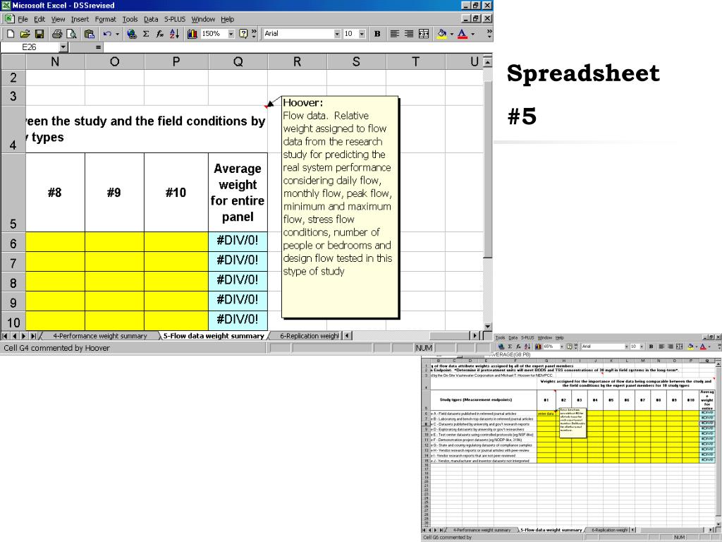Click into the formula bar
The height and width of the screenshot is (542, 722).
[x=298, y=47]
